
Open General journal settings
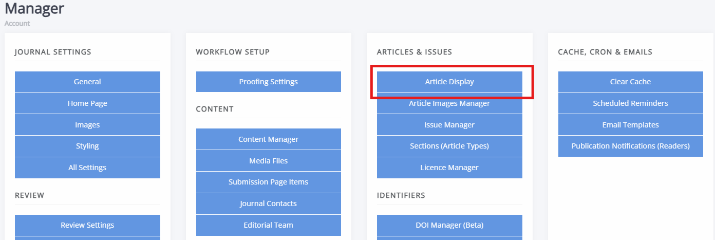(87, 82)
